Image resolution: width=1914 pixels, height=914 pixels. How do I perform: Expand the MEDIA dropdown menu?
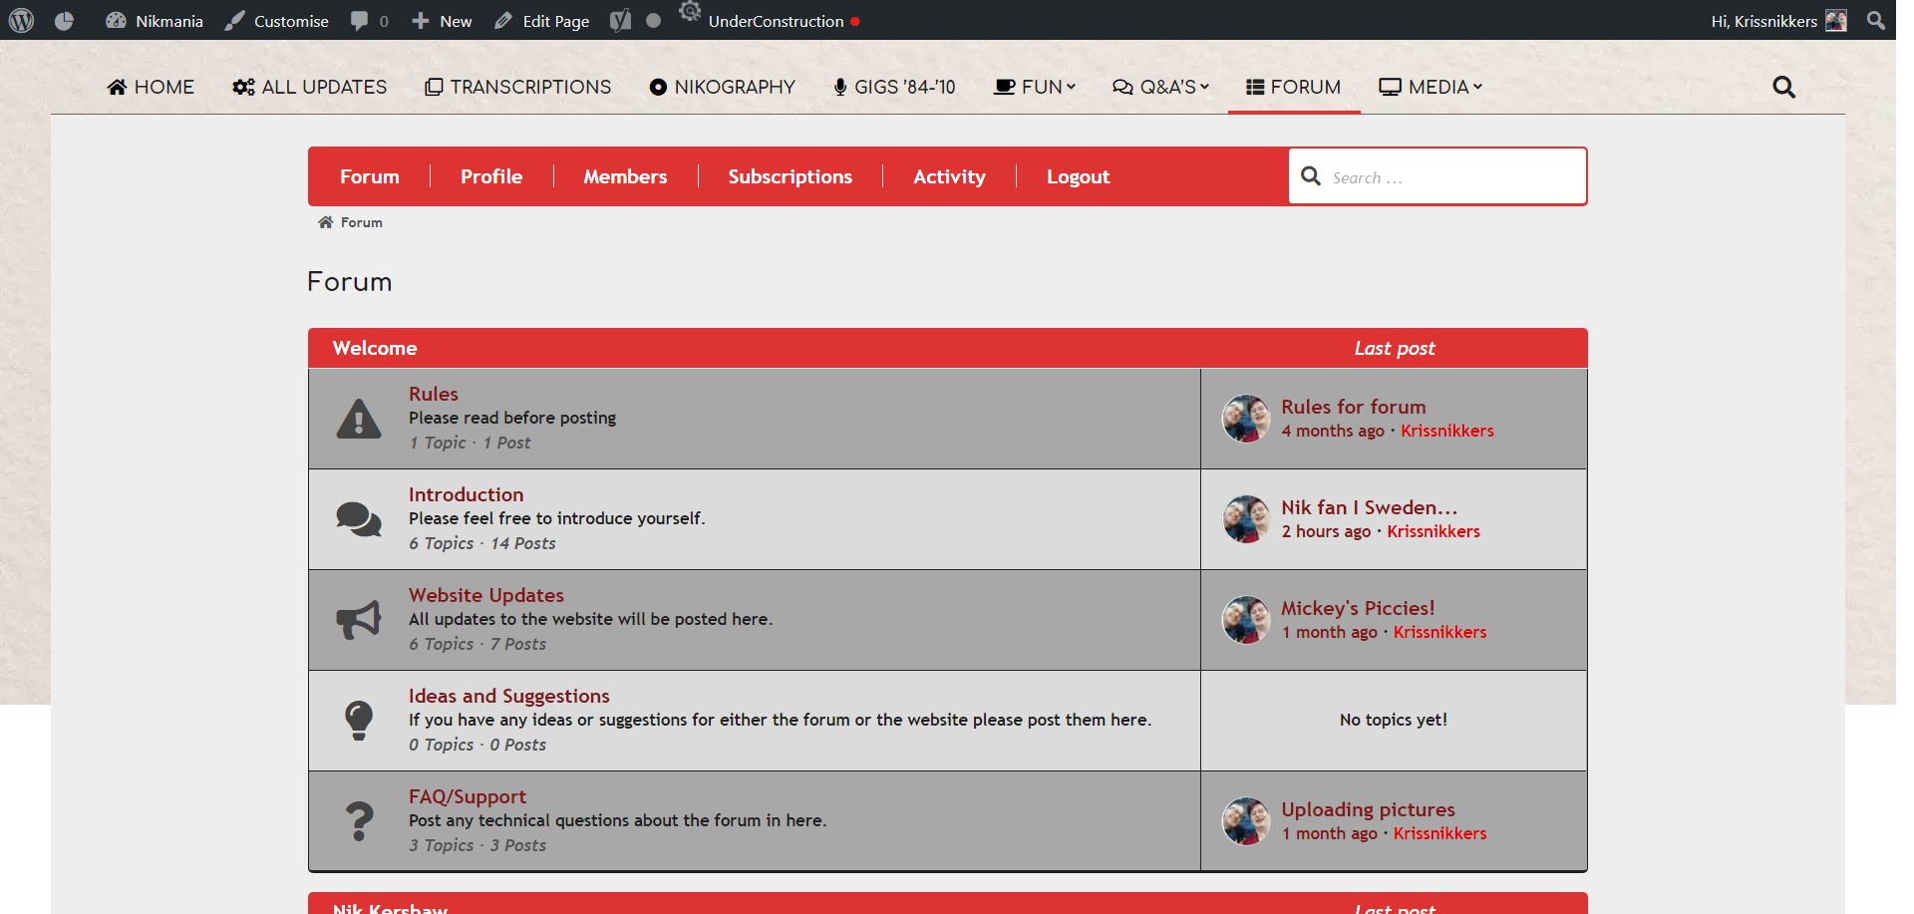[x=1431, y=88]
